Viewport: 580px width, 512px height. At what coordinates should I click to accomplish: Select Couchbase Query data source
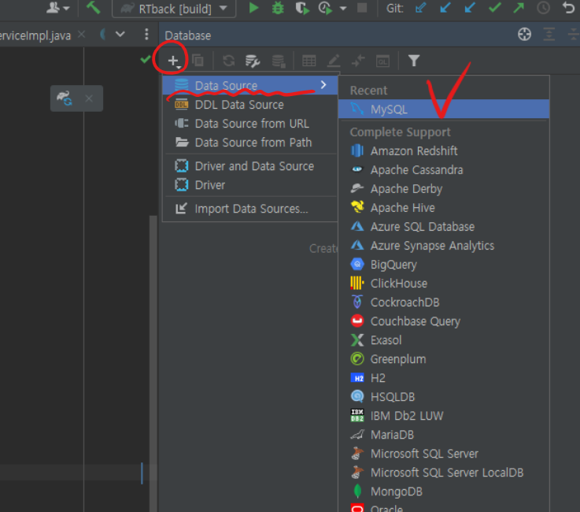(444, 321)
